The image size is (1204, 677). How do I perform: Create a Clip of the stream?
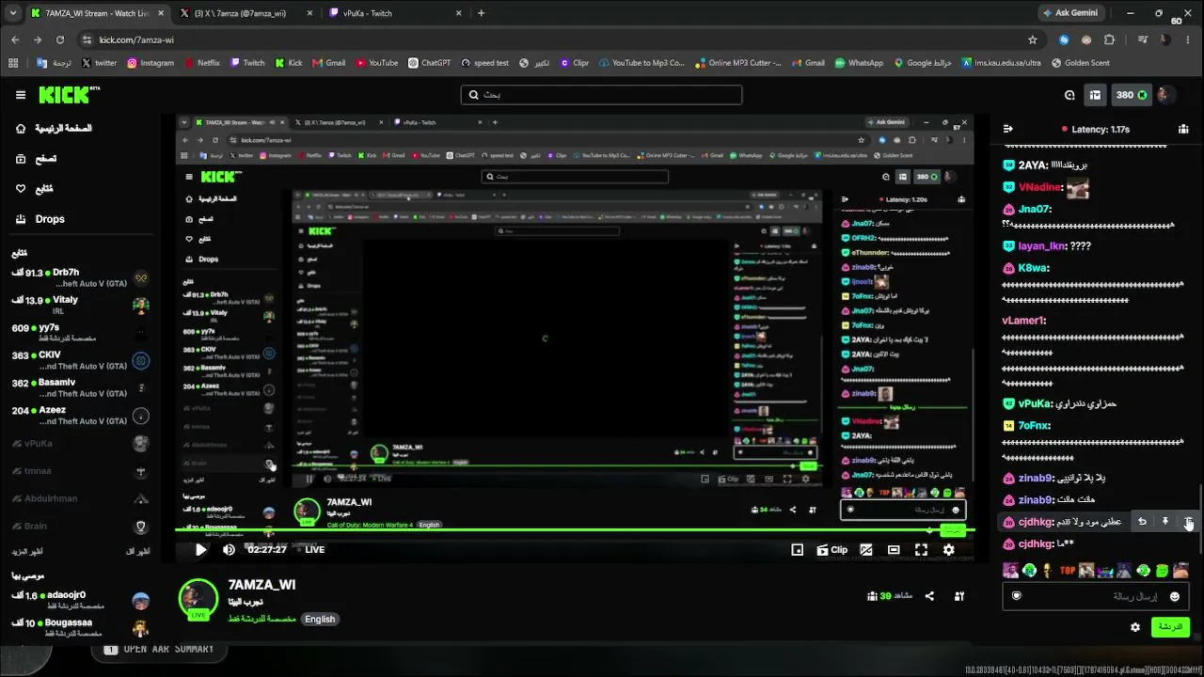832,550
